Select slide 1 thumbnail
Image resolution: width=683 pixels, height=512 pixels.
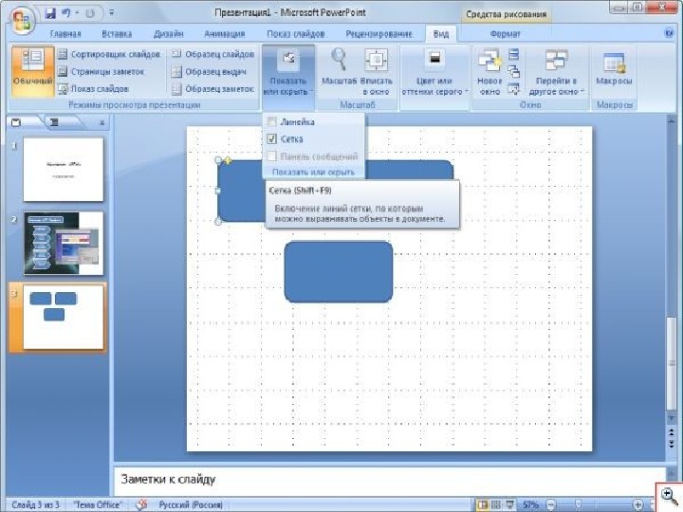[x=64, y=170]
